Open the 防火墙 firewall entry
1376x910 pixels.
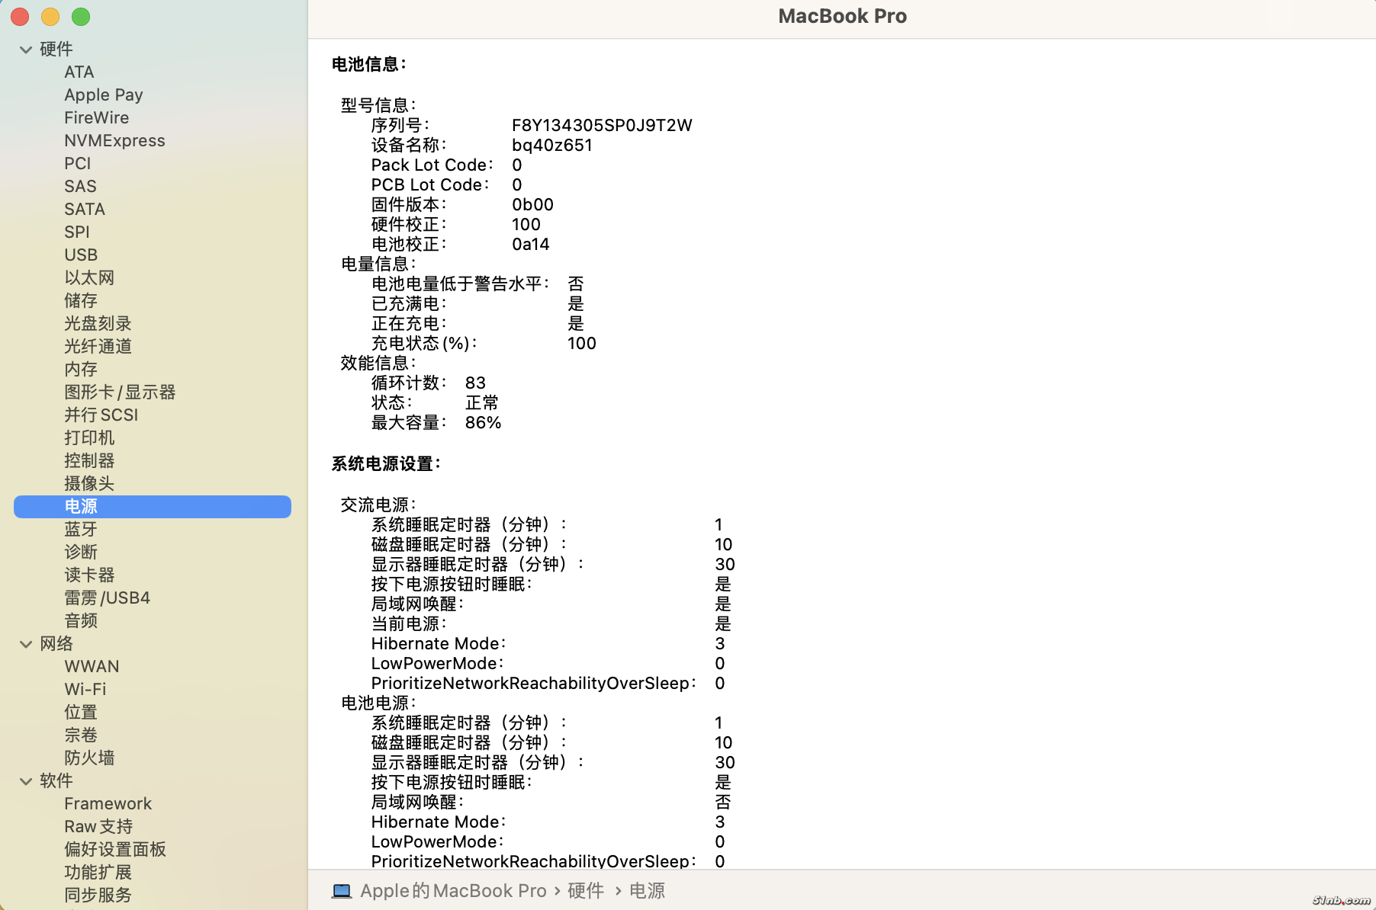point(89,758)
